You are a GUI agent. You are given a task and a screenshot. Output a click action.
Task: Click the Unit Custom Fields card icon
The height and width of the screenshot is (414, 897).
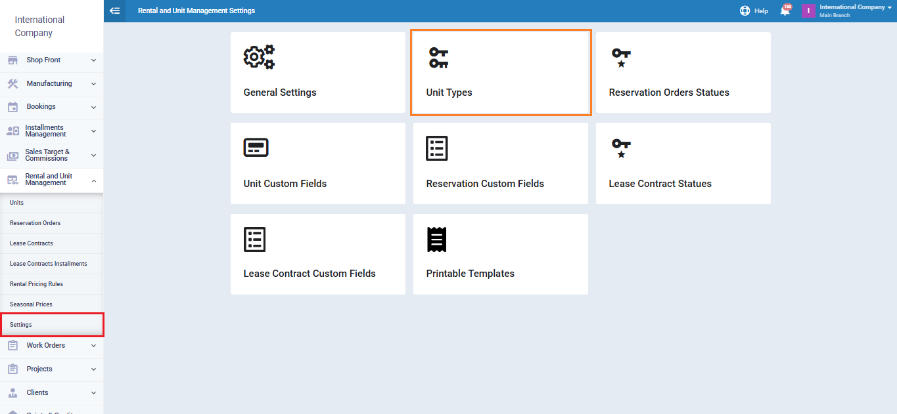point(256,148)
